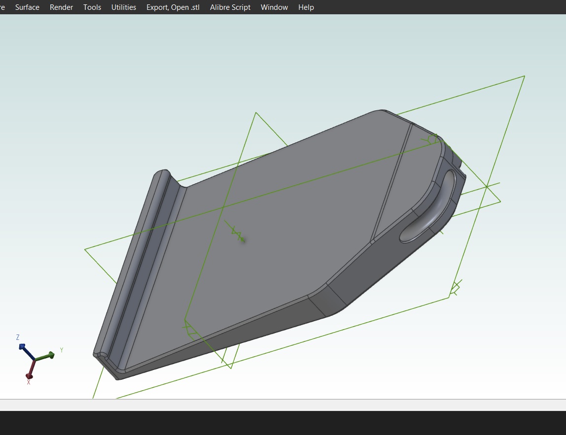Viewport: 566px width, 435px height.
Task: Open the Alibre Script menu
Action: click(230, 7)
